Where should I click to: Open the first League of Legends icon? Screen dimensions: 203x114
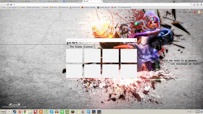[x=94, y=112]
